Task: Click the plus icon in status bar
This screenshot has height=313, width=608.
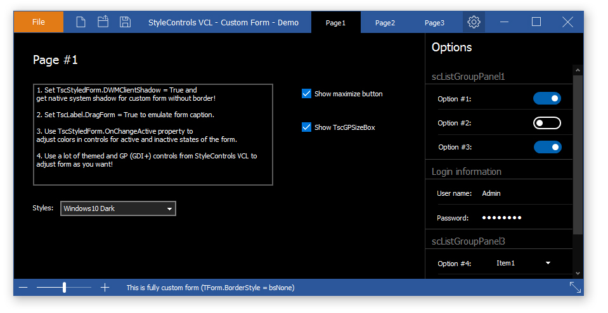Action: (105, 288)
